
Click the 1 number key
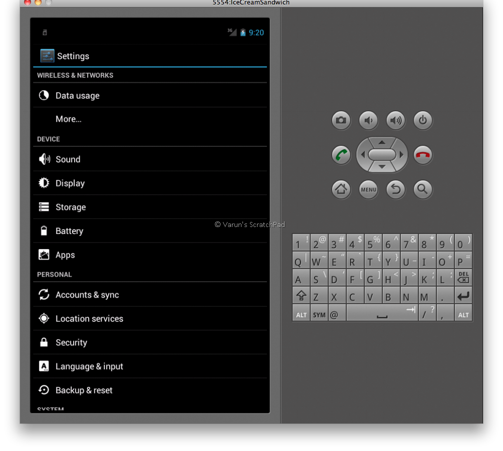(301, 243)
